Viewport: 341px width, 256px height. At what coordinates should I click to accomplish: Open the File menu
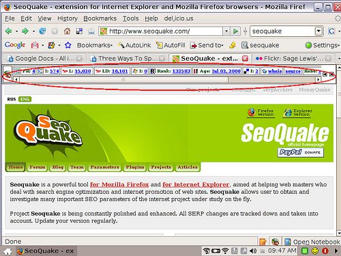(10, 18)
